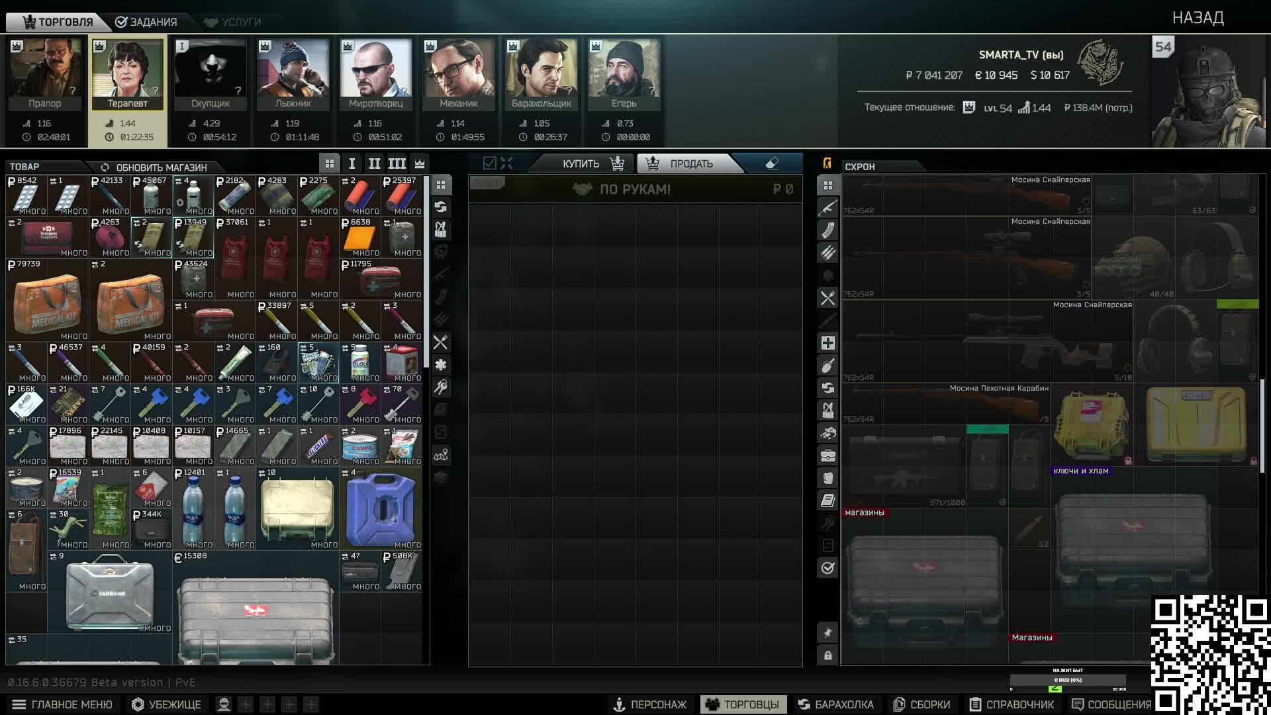Select blue water canister item
This screenshot has height=715, width=1271.
[x=381, y=508]
